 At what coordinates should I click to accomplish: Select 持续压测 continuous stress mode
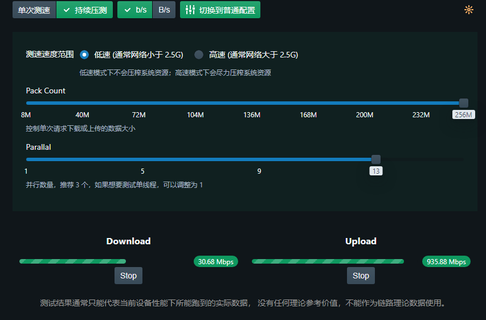(85, 10)
